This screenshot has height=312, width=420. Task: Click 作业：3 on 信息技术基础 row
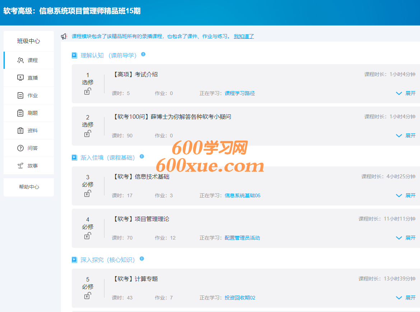(x=164, y=195)
